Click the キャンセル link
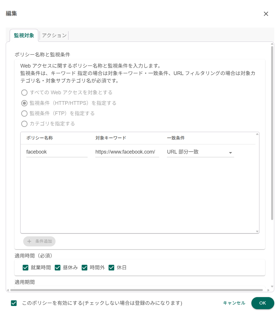This screenshot has height=314, width=280. point(234,303)
